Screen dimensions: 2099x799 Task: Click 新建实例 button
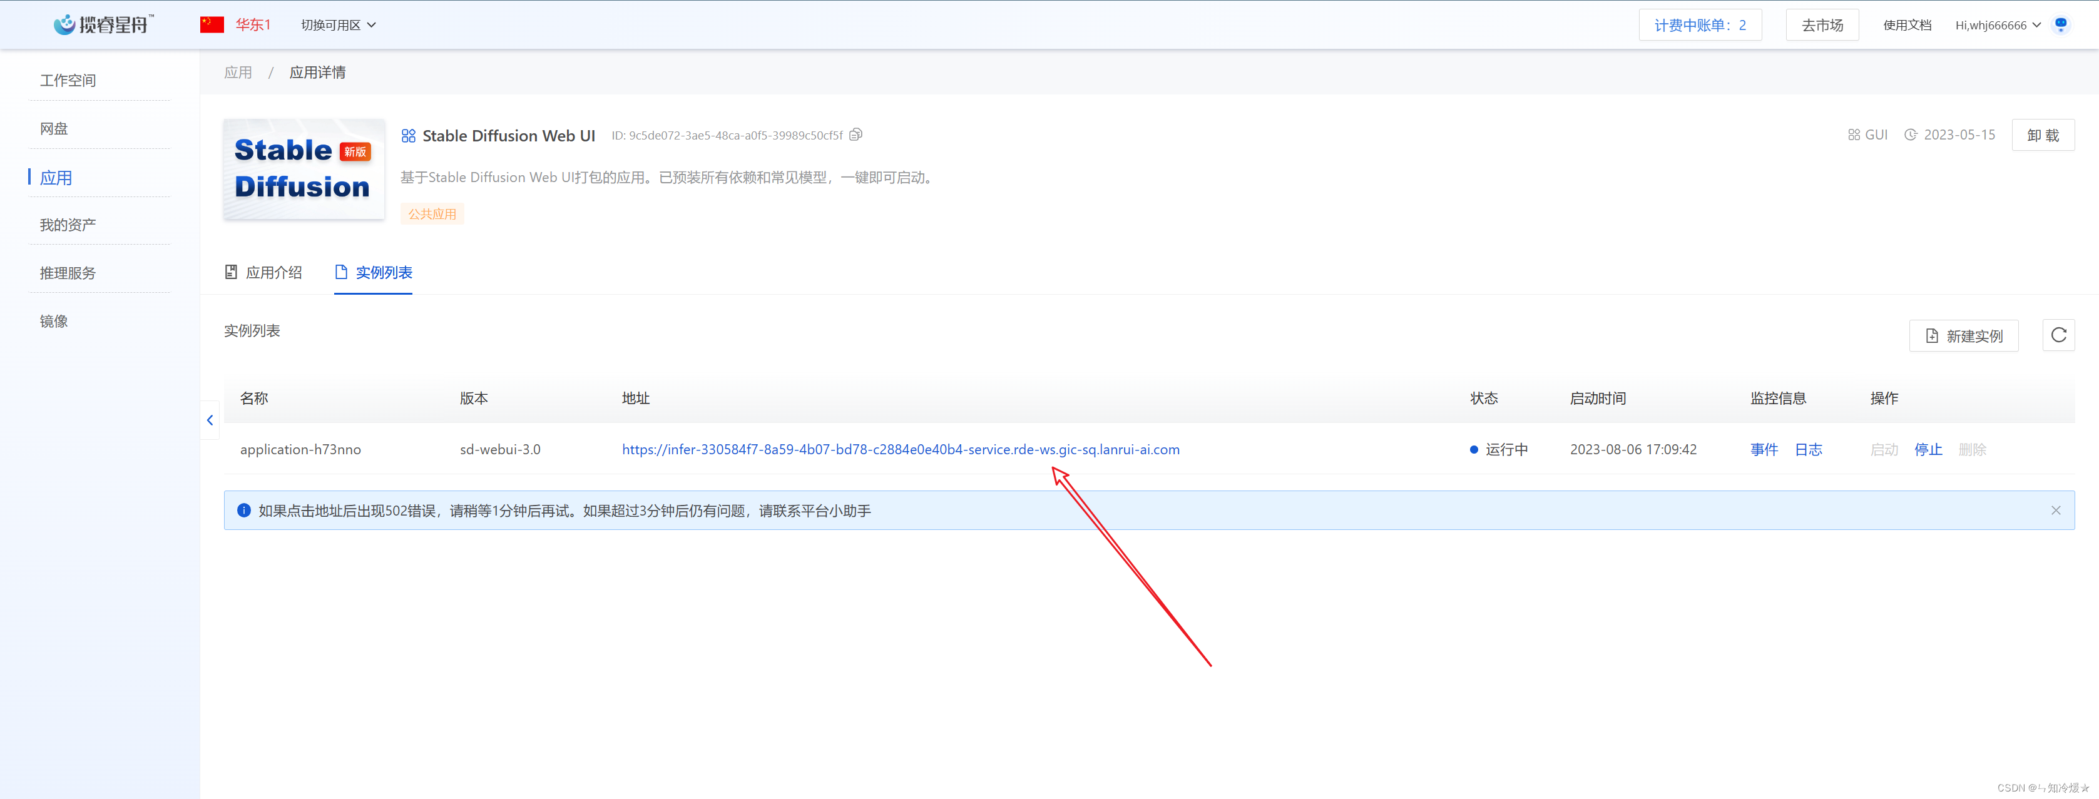[x=1963, y=335]
